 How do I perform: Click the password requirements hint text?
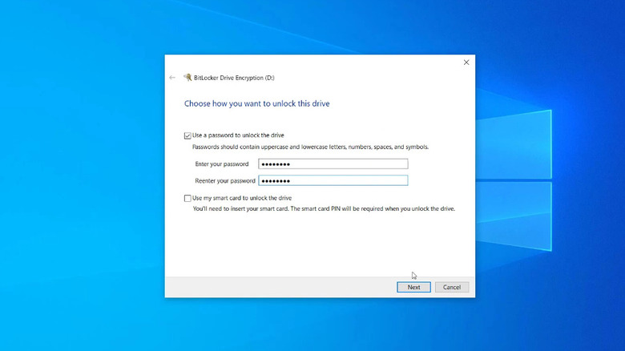(311, 147)
